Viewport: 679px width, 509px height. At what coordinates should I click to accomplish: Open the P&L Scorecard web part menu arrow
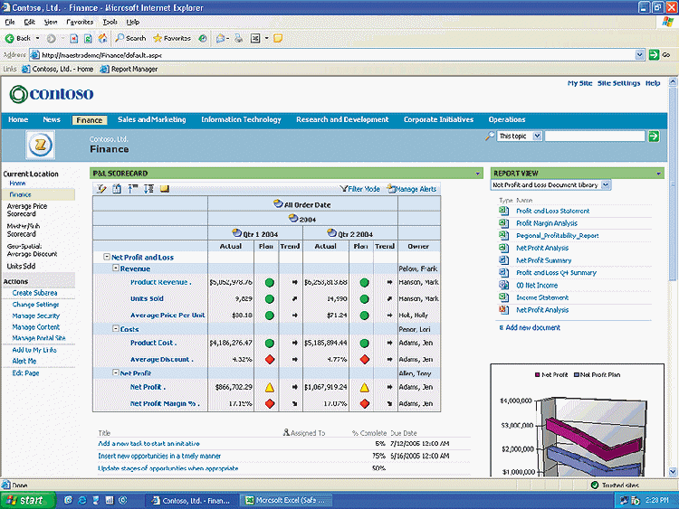tap(478, 174)
